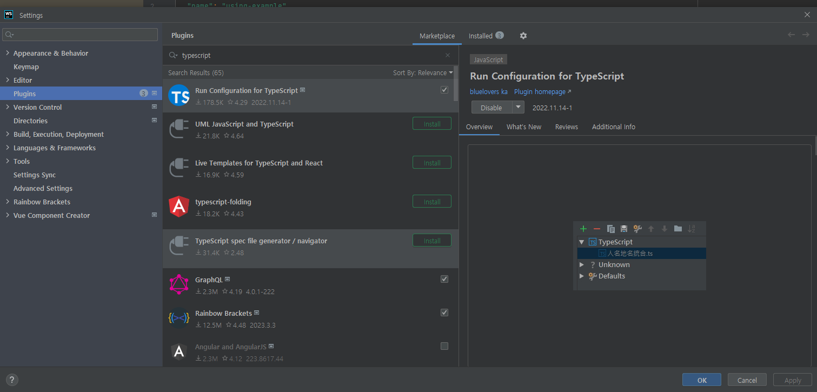Screen dimensions: 817x392
Task: Clear the plugin search with X icon
Action: coord(448,55)
